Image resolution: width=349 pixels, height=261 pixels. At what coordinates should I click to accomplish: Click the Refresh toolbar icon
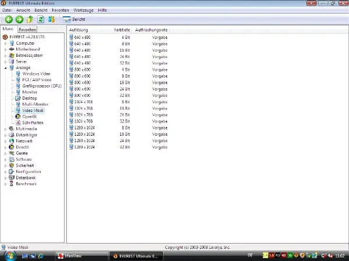pyautogui.click(x=40, y=19)
